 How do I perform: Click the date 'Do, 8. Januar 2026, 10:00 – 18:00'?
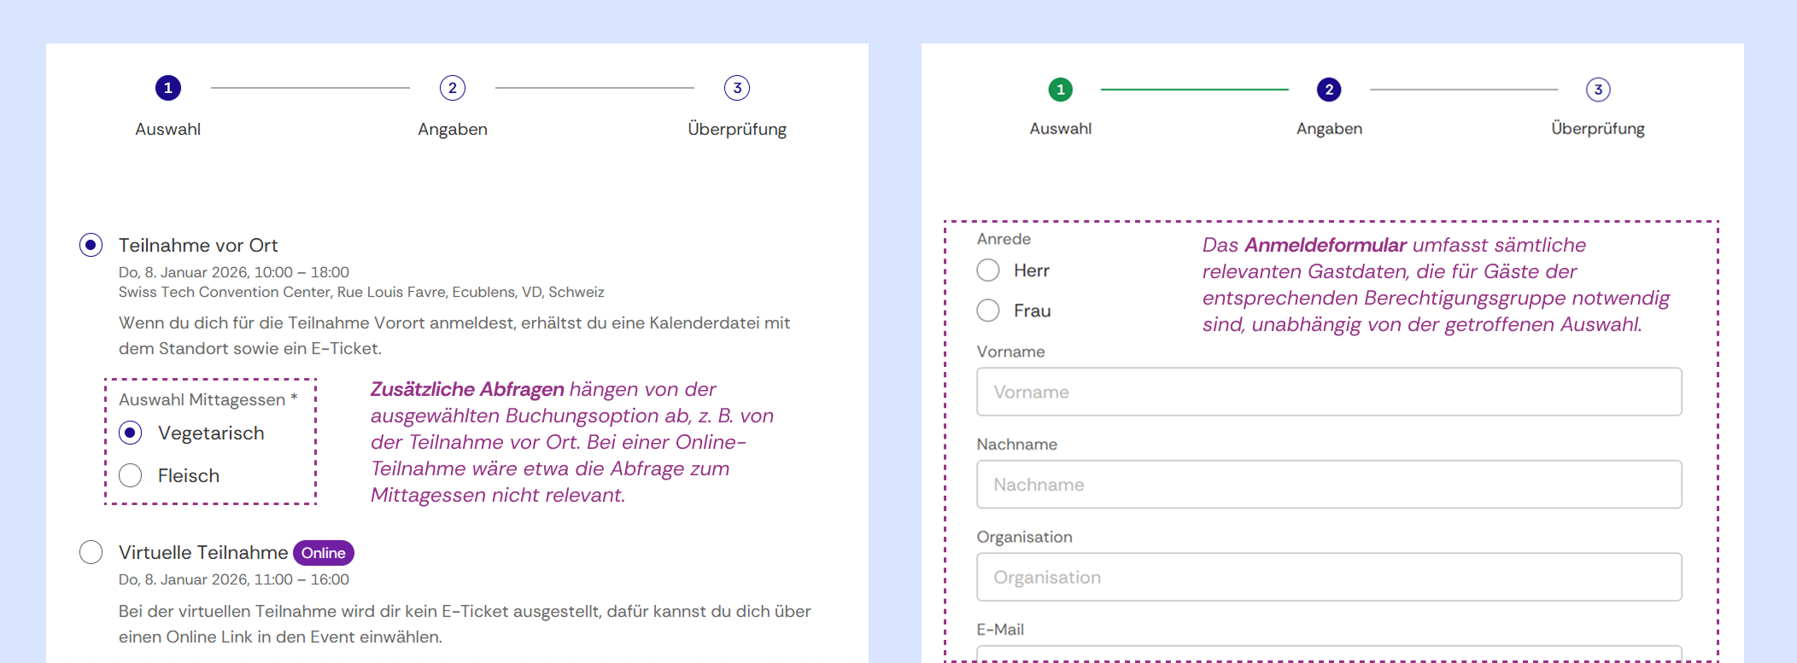234,272
